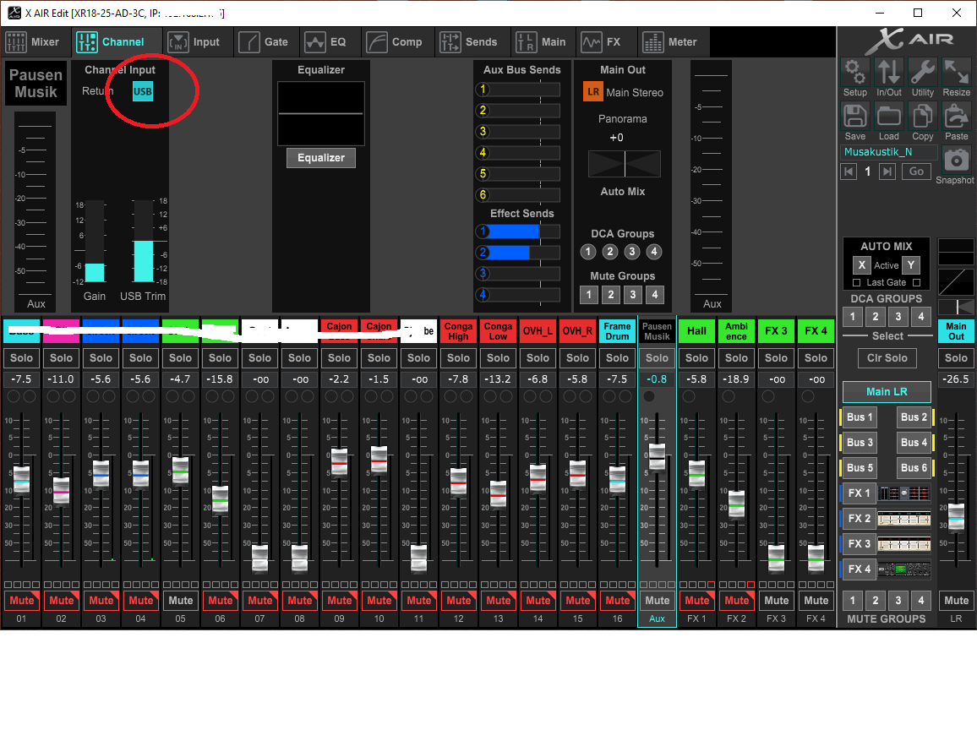Click the Musakustik_N scene name field
The height and width of the screenshot is (730, 977).
(888, 152)
